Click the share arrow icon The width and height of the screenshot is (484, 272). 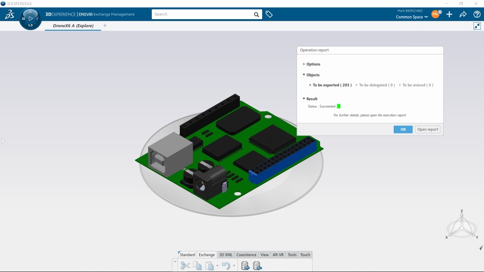(x=463, y=14)
